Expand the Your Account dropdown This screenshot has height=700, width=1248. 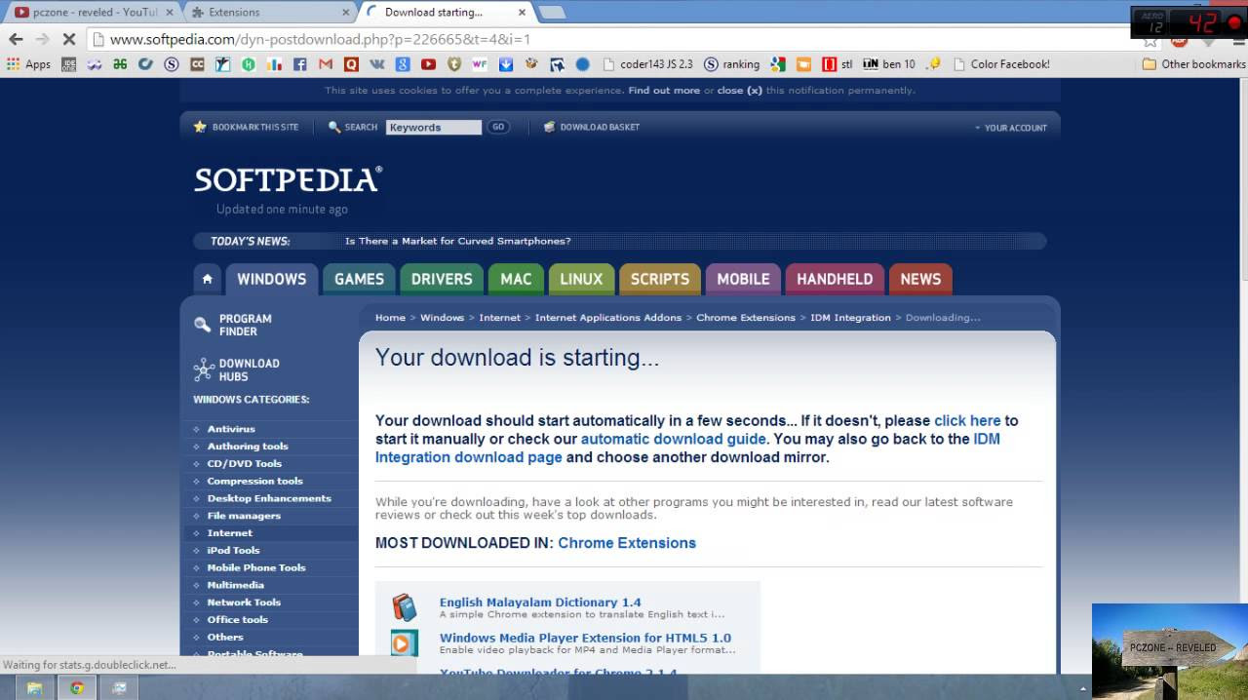[1010, 128]
